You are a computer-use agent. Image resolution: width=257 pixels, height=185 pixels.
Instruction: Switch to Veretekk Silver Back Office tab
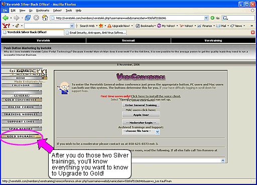[x=33, y=32]
